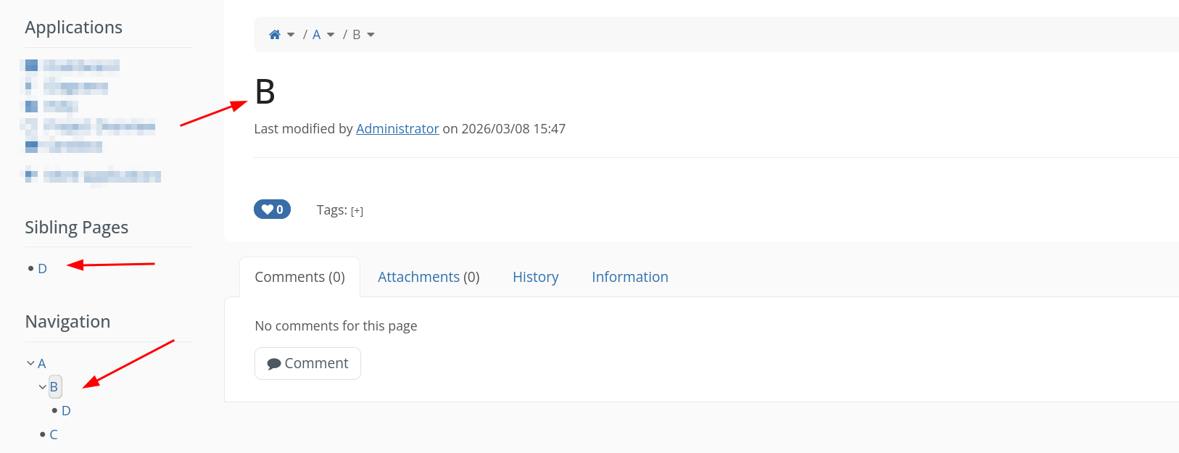Open the Information tab
This screenshot has height=453, width=1179.
(629, 277)
